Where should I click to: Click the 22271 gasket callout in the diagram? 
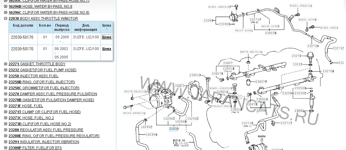pos(180,86)
